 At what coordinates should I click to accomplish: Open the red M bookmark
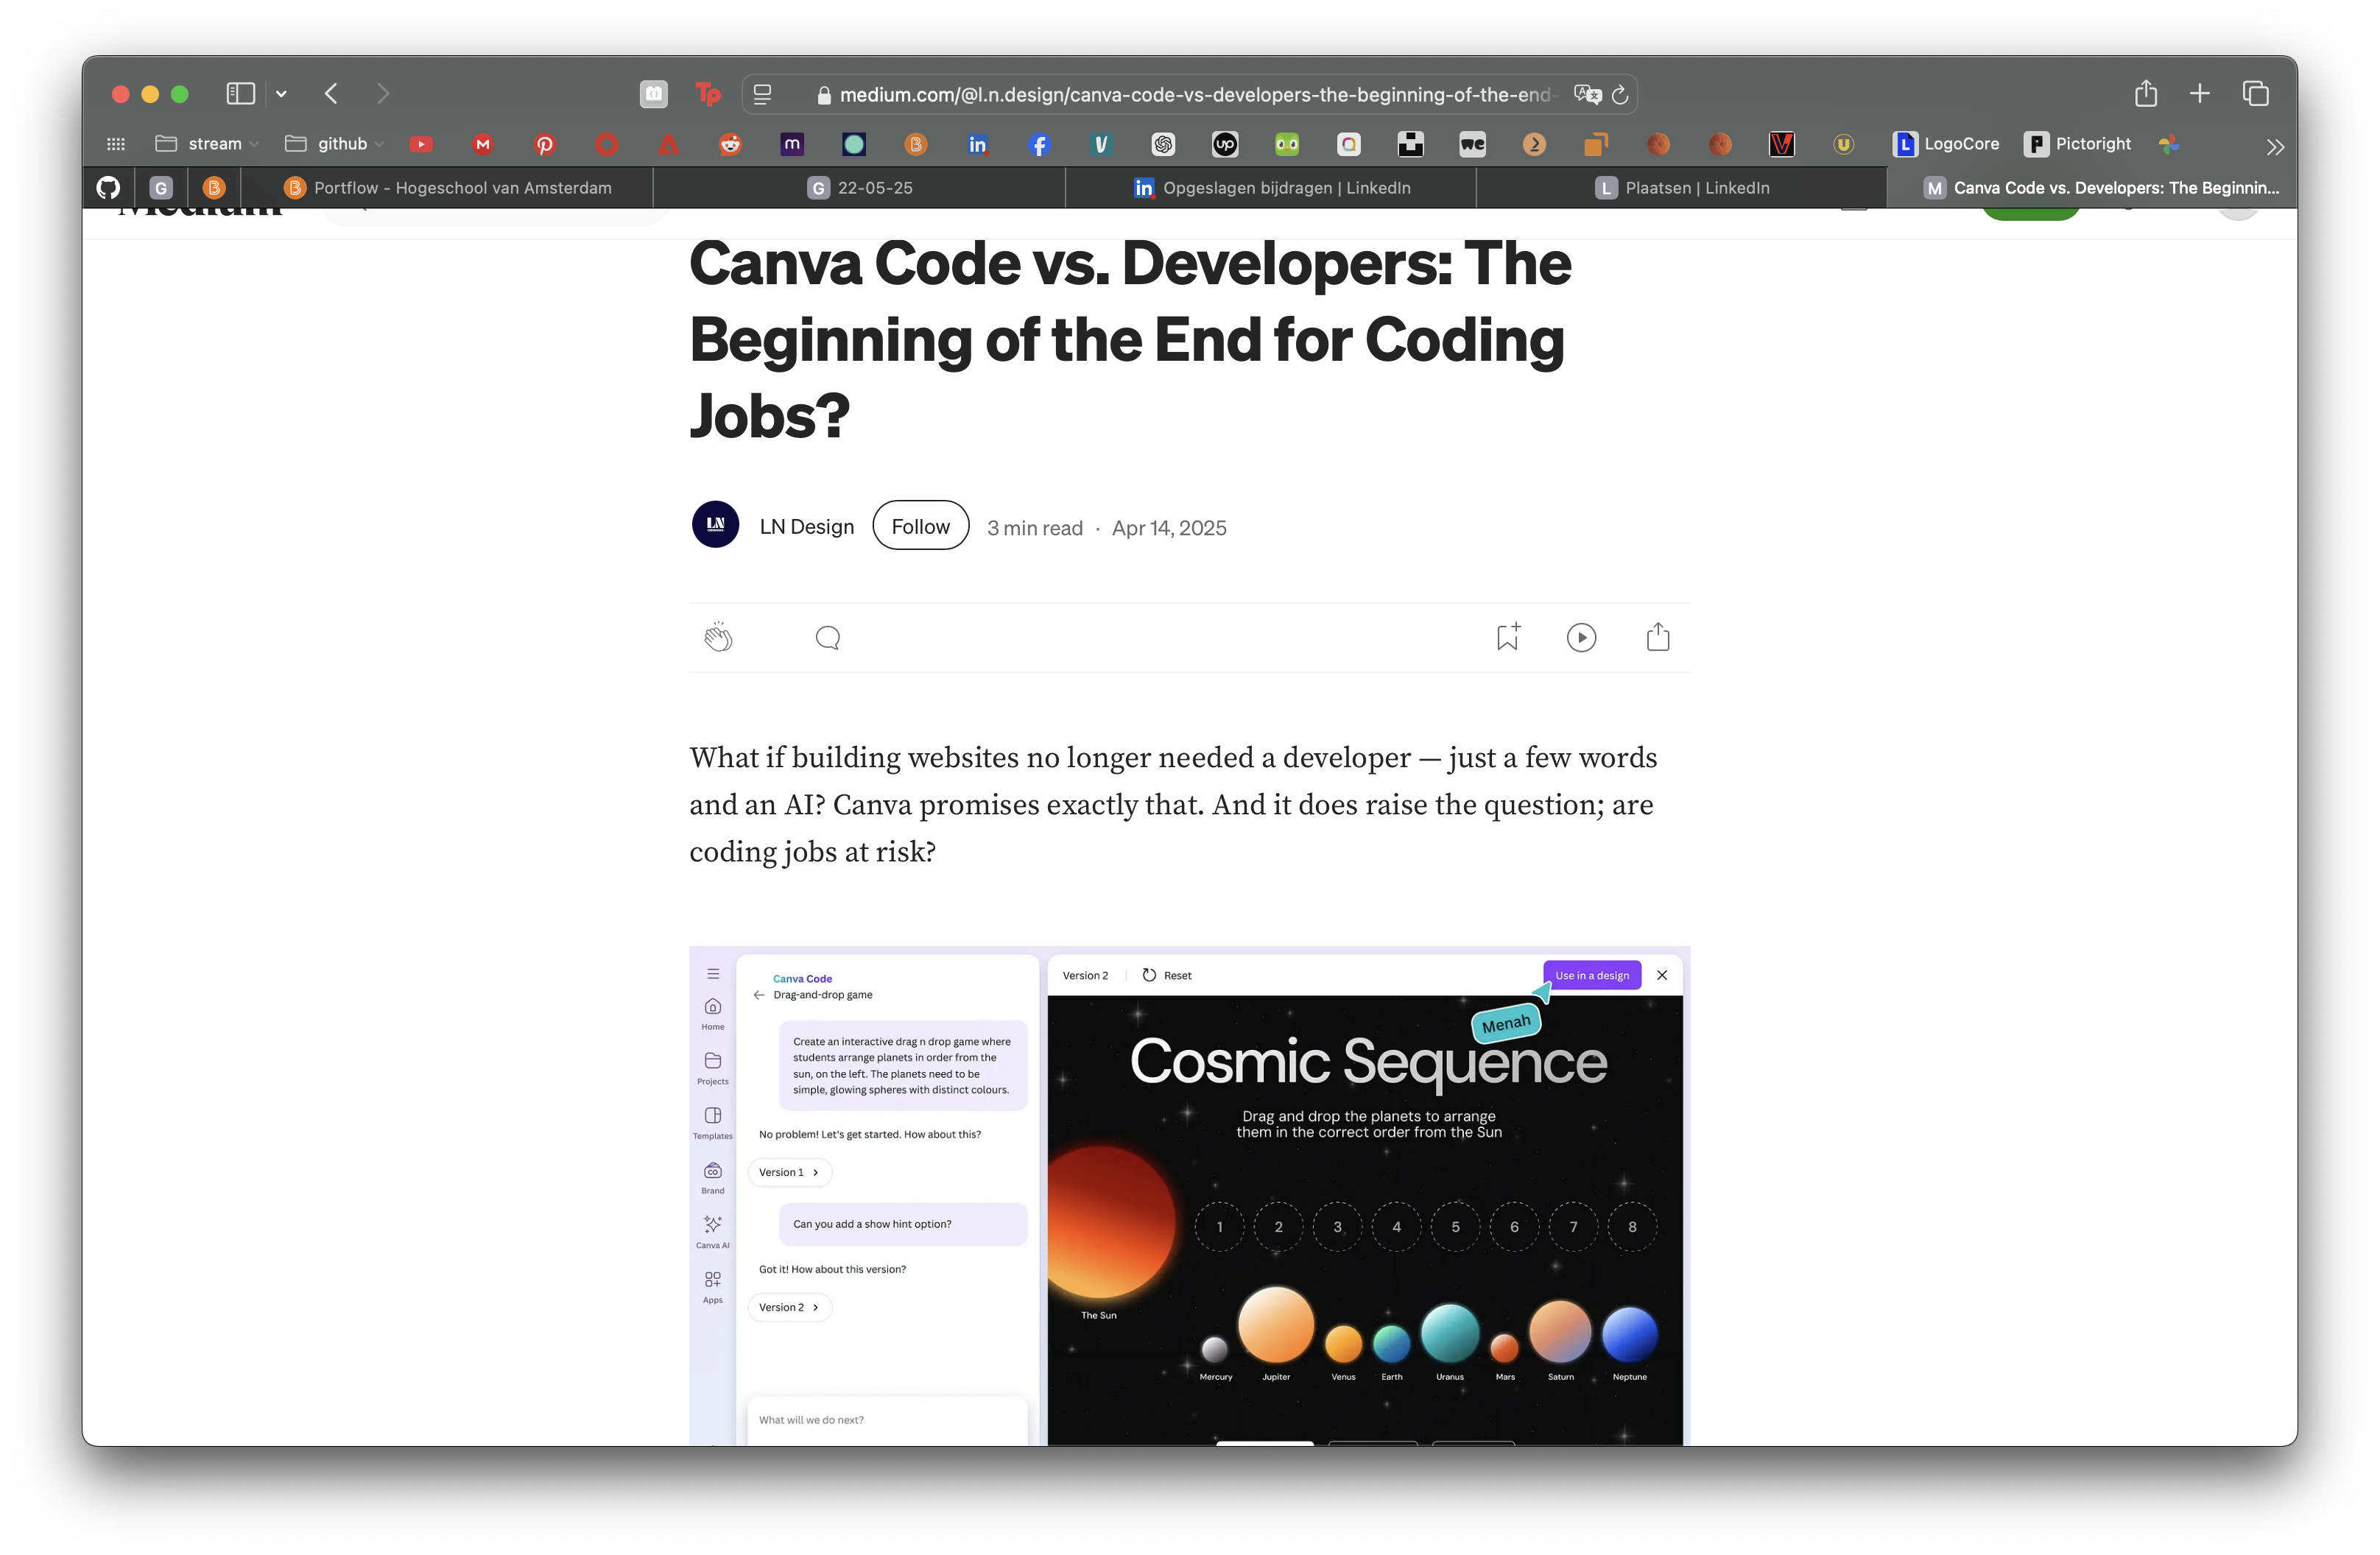(x=483, y=144)
